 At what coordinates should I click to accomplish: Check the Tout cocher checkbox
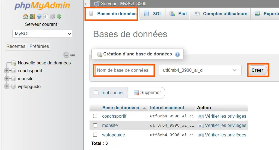(96, 93)
